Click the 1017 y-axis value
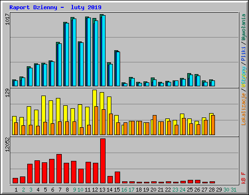Screen dimensions: 249x195 pyautogui.click(x=7, y=19)
